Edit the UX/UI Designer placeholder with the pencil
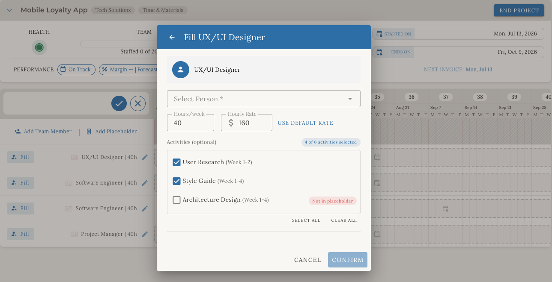Screen dimensions: 552x282 click(x=145, y=157)
